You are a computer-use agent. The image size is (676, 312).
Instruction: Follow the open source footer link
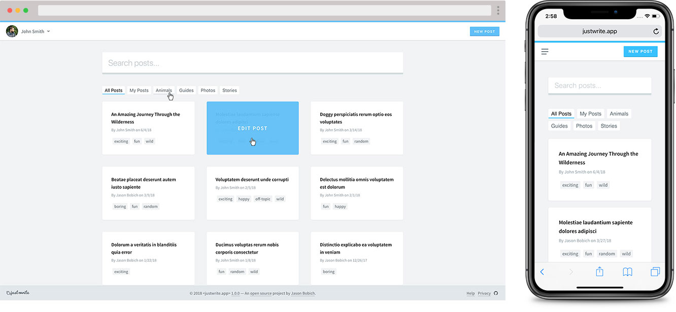point(260,293)
